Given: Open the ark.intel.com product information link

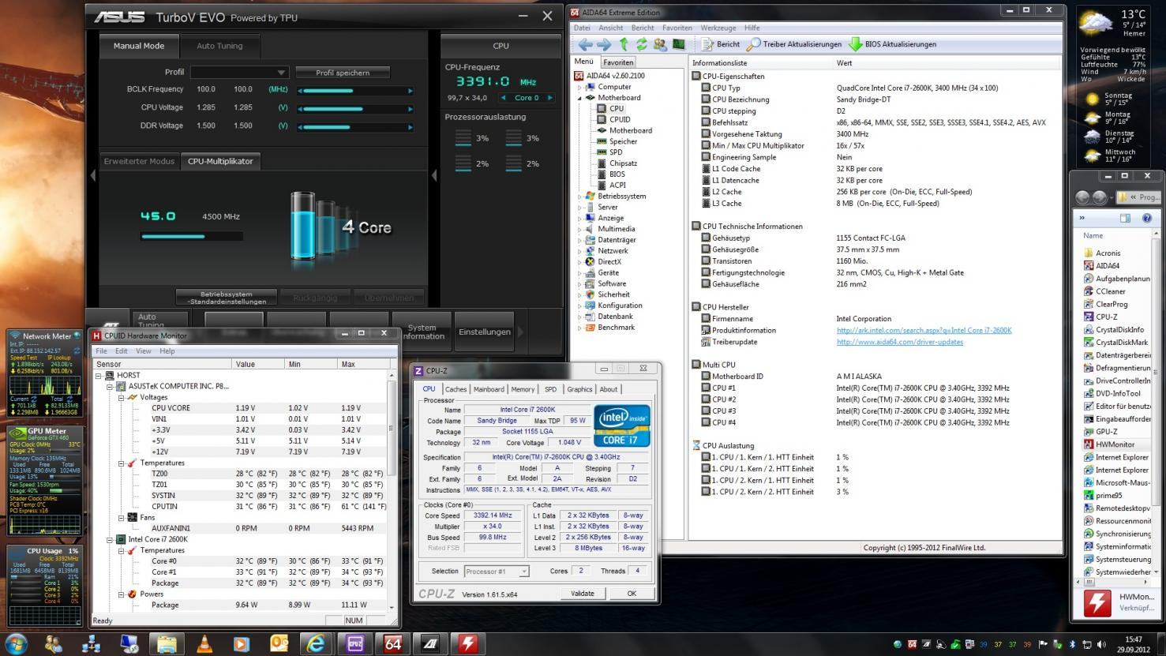Looking at the screenshot, I should click(924, 331).
